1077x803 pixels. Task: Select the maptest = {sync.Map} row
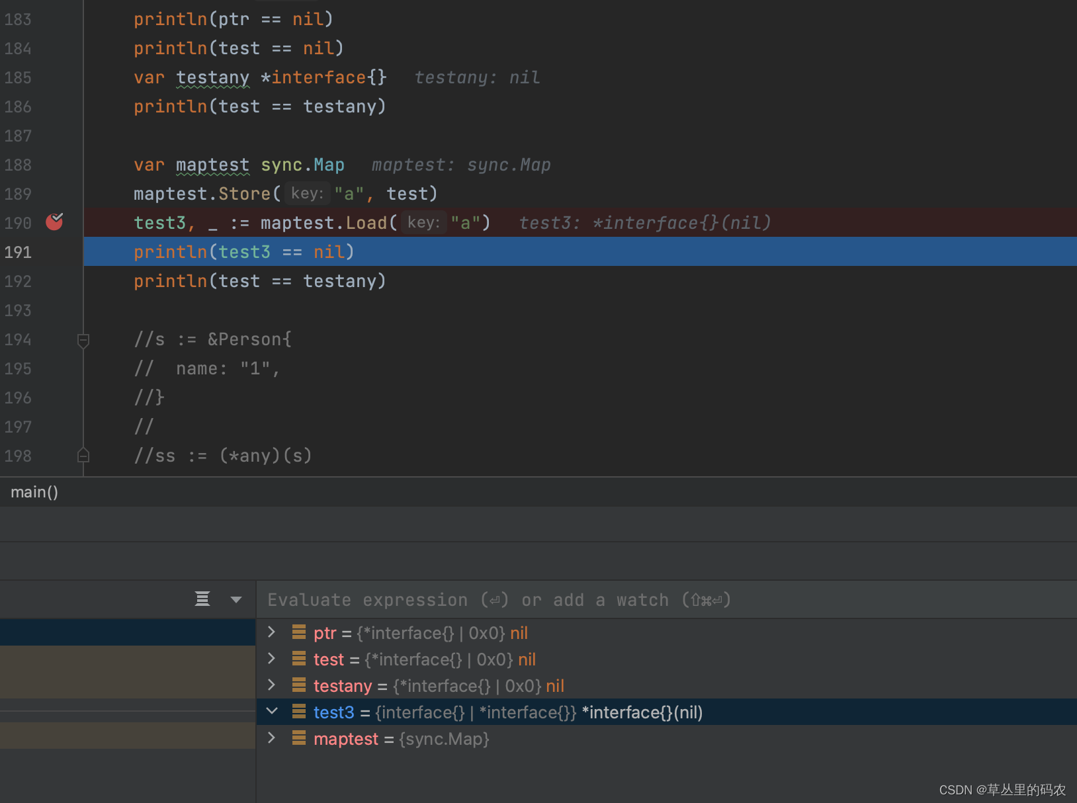pos(667,738)
